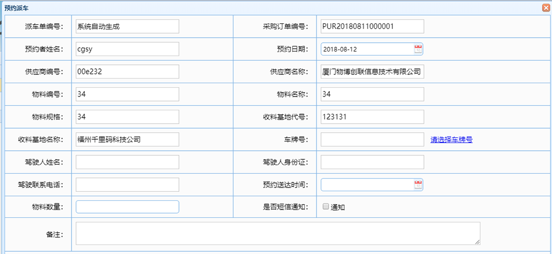
Task: Click inside the 备注 text area
Action: (278, 233)
